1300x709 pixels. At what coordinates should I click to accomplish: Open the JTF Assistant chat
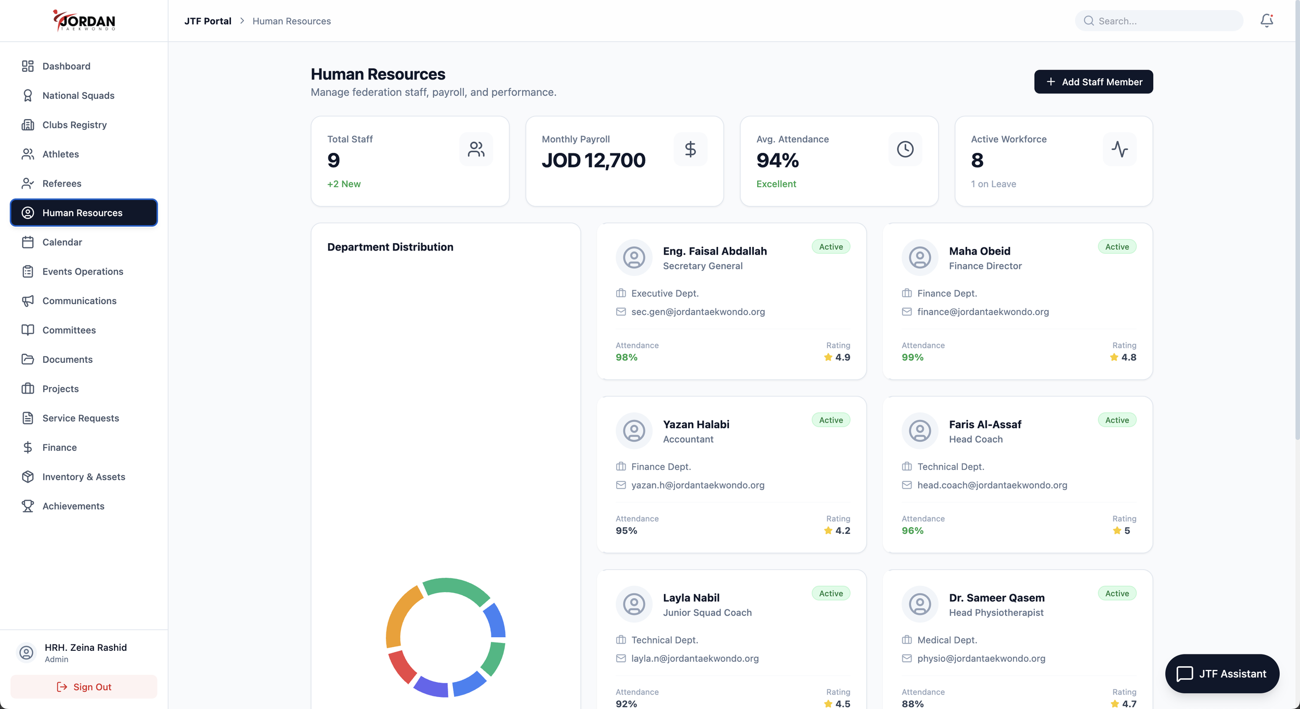tap(1222, 674)
